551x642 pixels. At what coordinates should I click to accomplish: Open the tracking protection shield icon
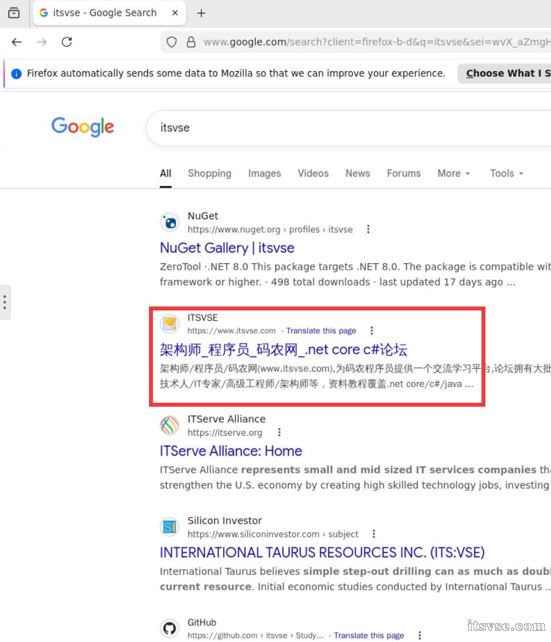point(172,42)
